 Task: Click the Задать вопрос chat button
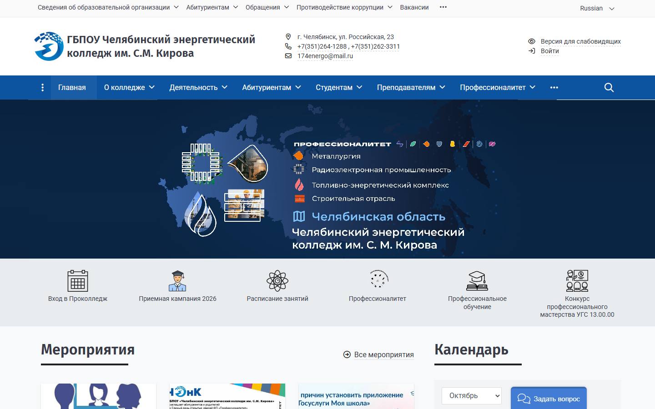coord(549,399)
